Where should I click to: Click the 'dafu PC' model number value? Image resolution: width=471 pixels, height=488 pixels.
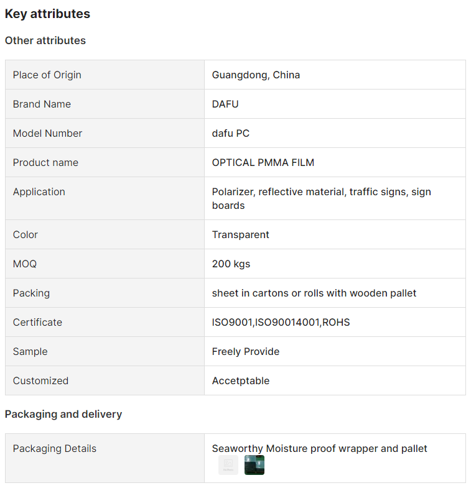(x=231, y=133)
